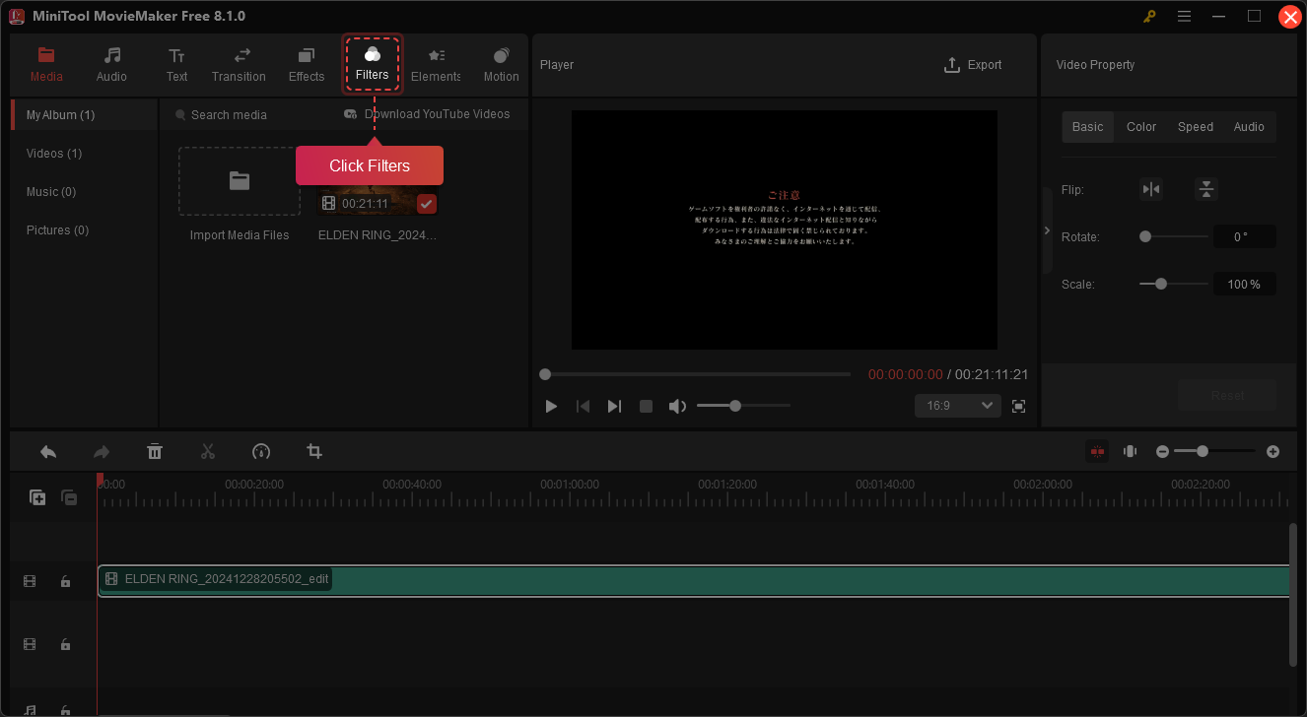
Task: Go to previous frame
Action: click(x=583, y=406)
